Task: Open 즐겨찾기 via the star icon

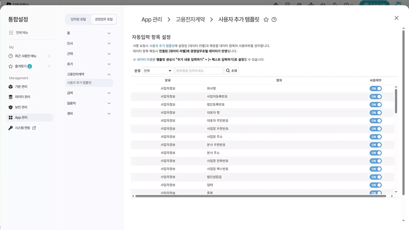Action: point(10,66)
